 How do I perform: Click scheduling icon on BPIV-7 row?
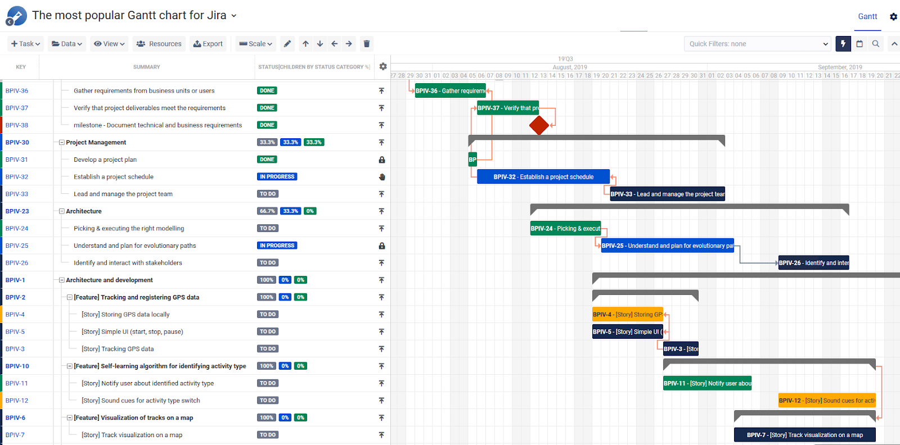(381, 435)
